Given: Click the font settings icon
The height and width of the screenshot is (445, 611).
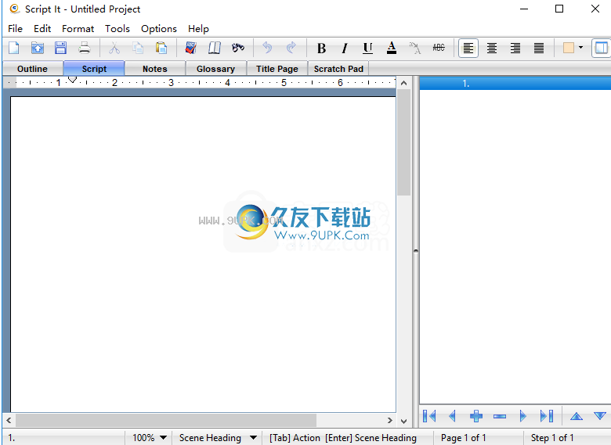Looking at the screenshot, I should (415, 48).
